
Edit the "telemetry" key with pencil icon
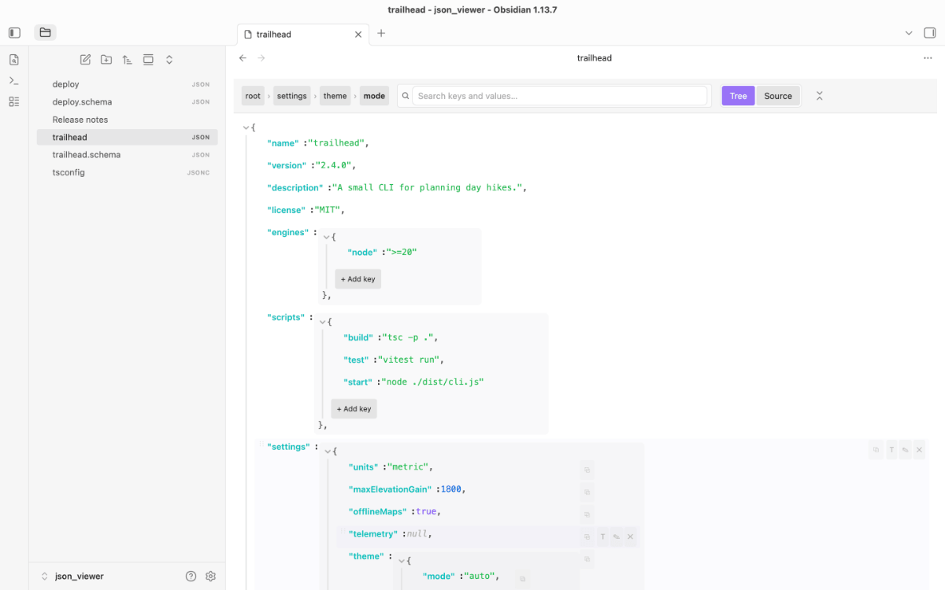tap(617, 537)
